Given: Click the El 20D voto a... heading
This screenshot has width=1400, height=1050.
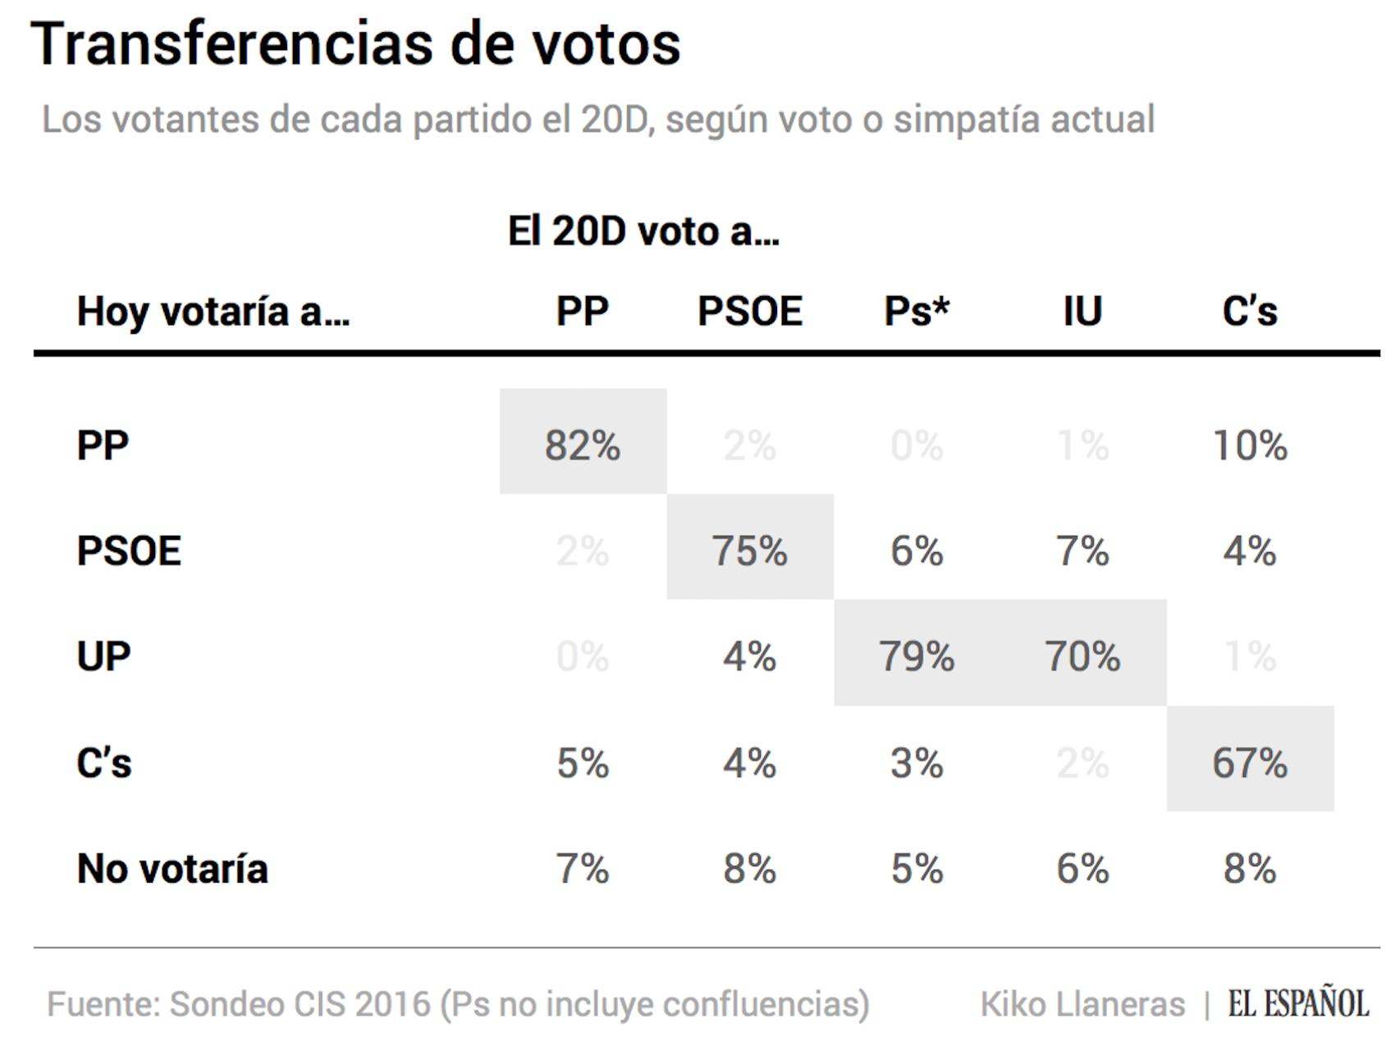Looking at the screenshot, I should [643, 231].
